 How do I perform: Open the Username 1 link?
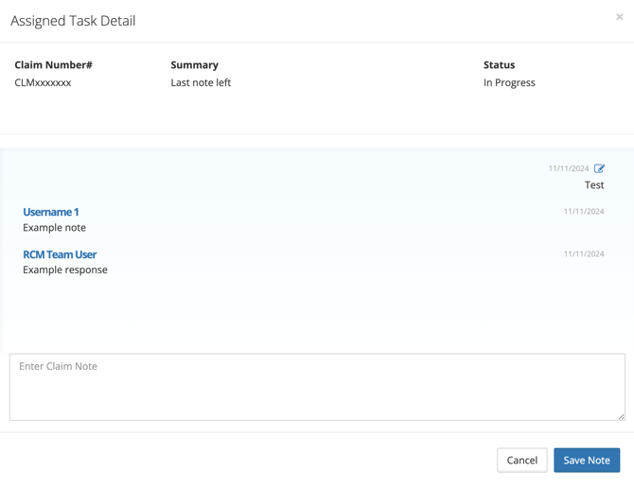point(51,212)
